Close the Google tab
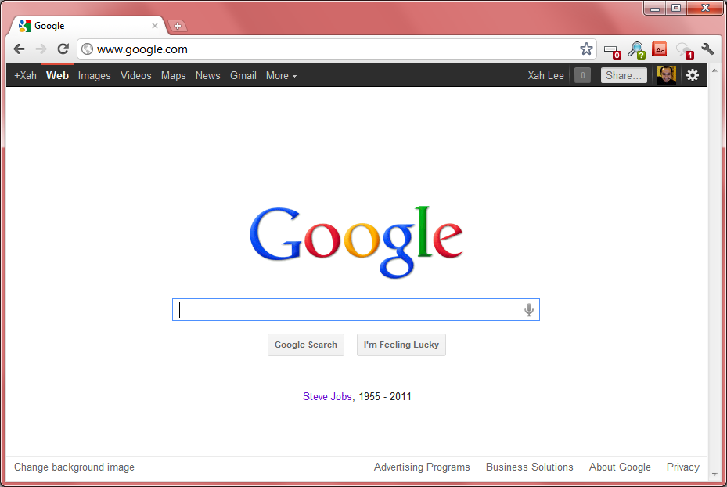This screenshot has width=727, height=487. pyautogui.click(x=155, y=26)
